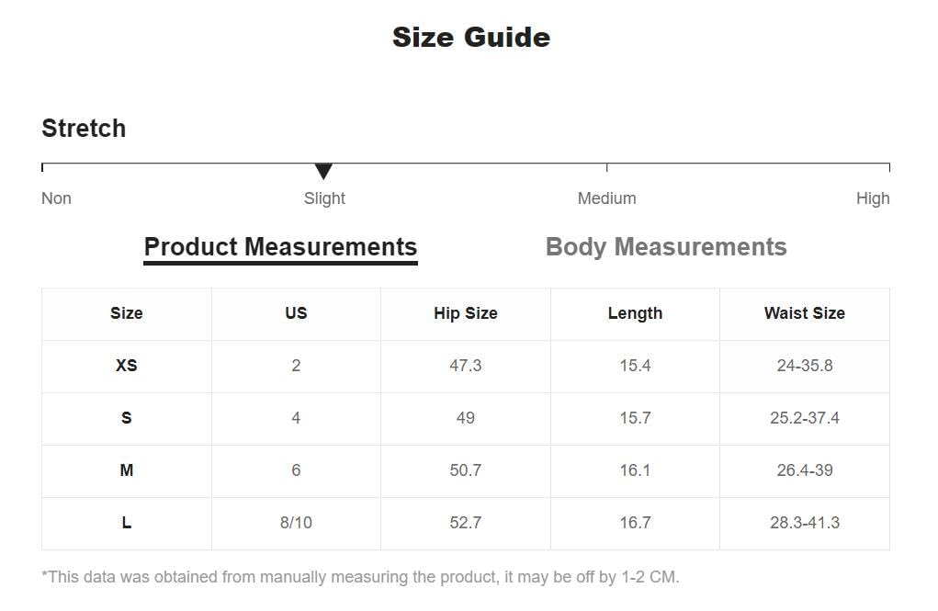Select the XS size row label
This screenshot has width=938, height=611.
[127, 366]
